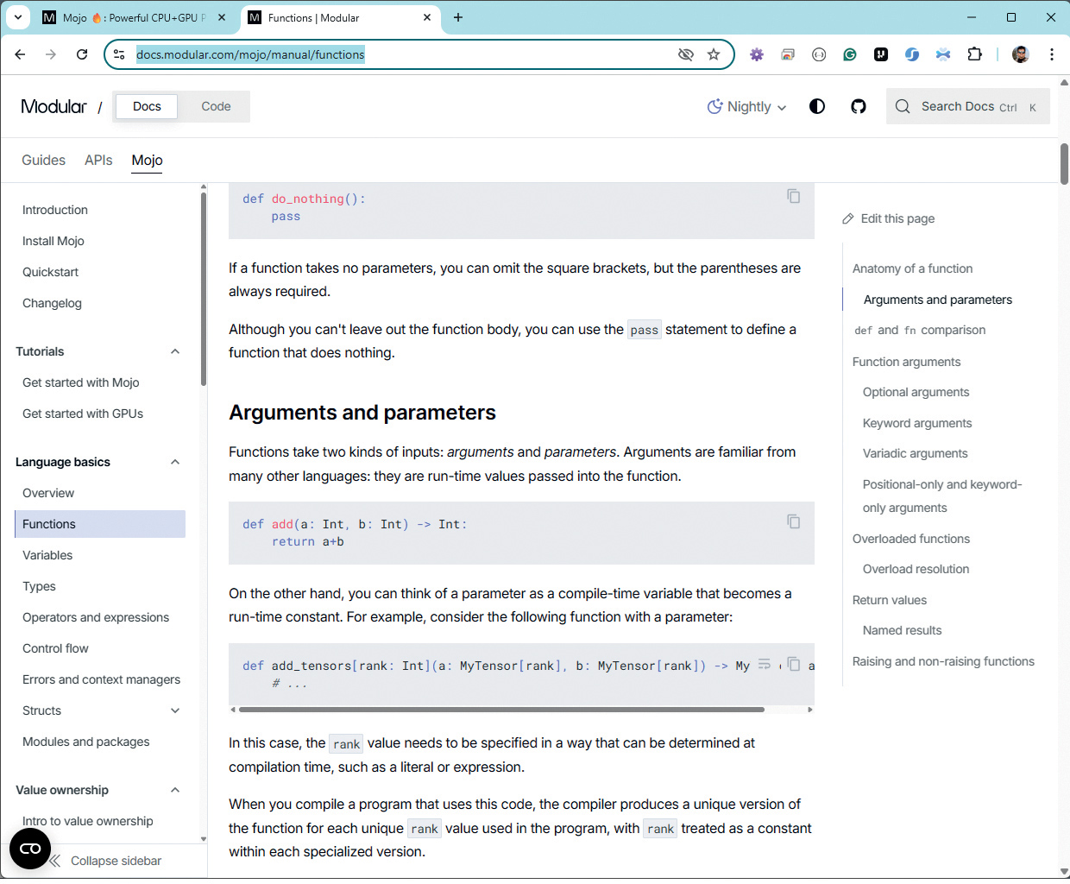
Task: Click Edit this page link
Action: [x=897, y=218]
